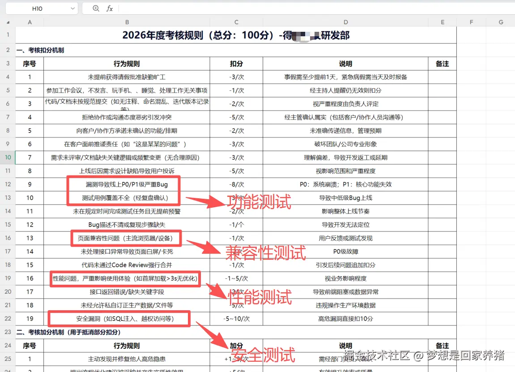Select the 说明 header cell
Image resolution: width=515 pixels, height=372 pixels.
345,64
